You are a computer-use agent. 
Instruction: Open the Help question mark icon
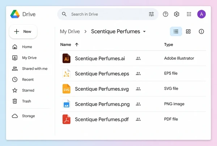pos(165,14)
